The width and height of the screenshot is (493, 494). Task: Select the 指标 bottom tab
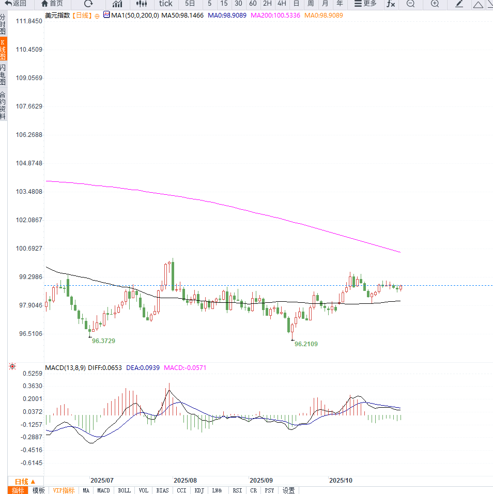18,490
